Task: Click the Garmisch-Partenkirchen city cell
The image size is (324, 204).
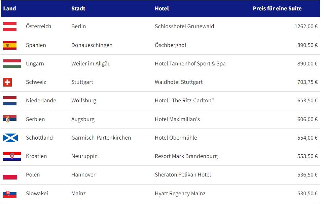Action: click(101, 138)
